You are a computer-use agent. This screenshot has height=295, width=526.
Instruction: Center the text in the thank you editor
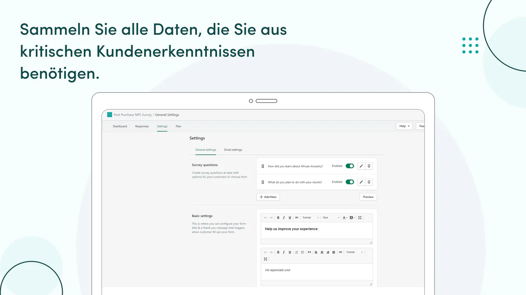click(x=322, y=252)
